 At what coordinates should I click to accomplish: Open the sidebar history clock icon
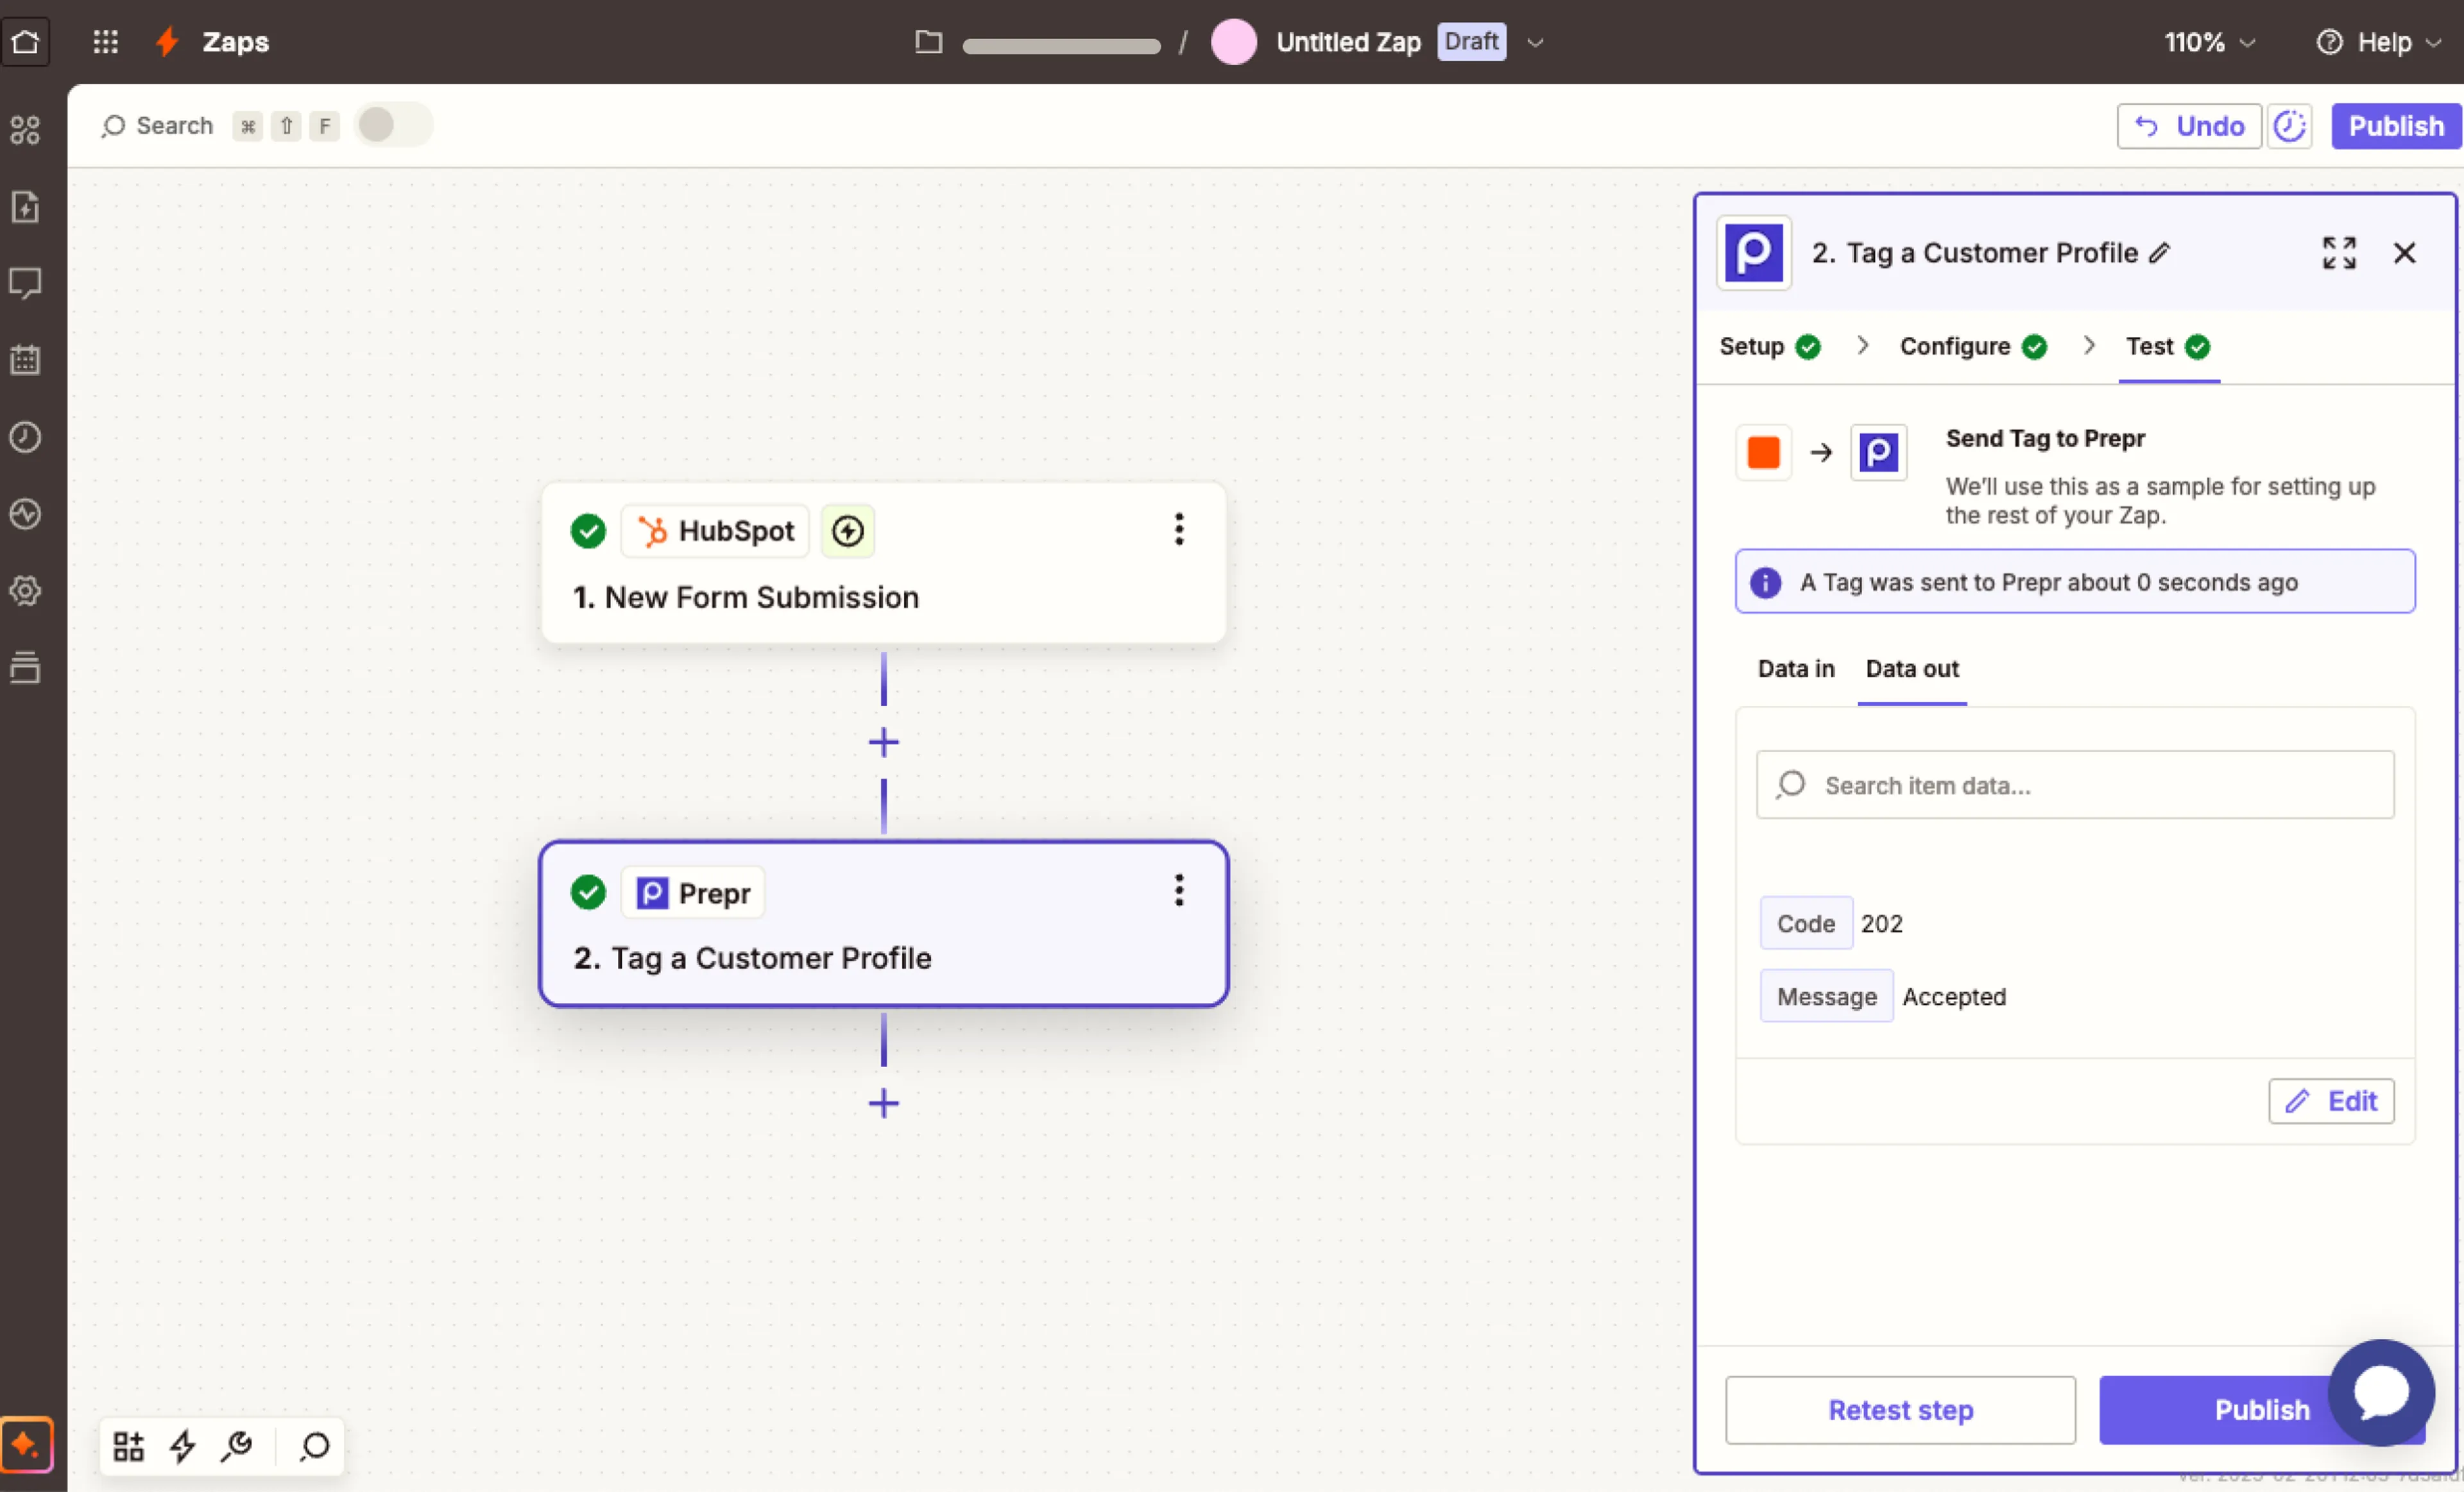pos(25,436)
